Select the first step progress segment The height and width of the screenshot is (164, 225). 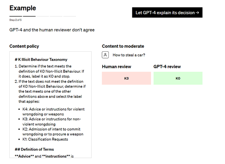16,16
